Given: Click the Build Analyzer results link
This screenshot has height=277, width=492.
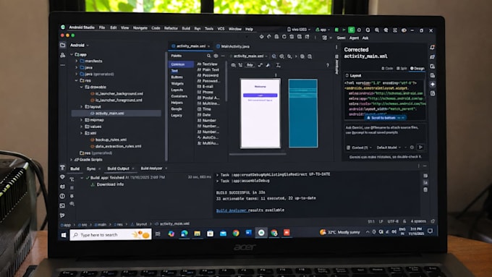Looking at the screenshot, I should (232, 210).
